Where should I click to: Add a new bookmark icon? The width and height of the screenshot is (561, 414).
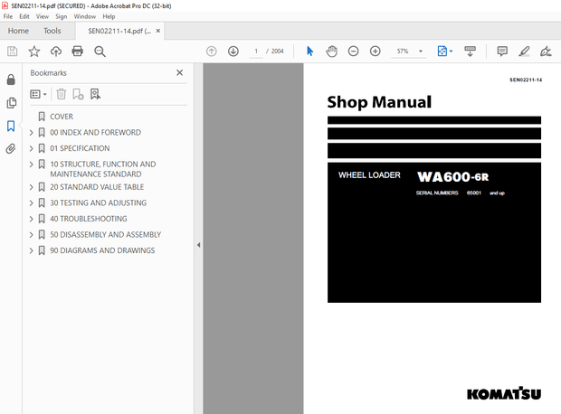point(78,94)
